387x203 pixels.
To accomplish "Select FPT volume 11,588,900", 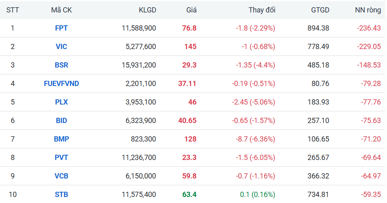I will pos(139,28).
